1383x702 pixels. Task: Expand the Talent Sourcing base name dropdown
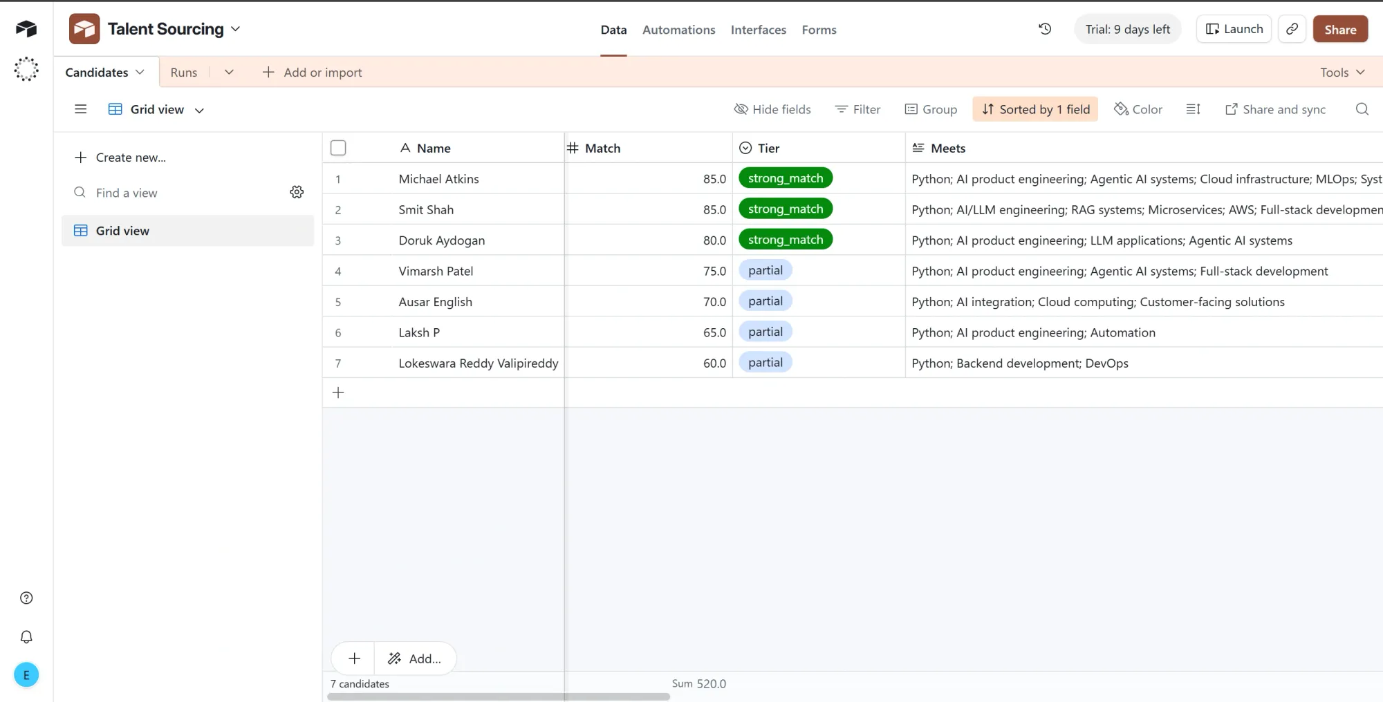(235, 29)
